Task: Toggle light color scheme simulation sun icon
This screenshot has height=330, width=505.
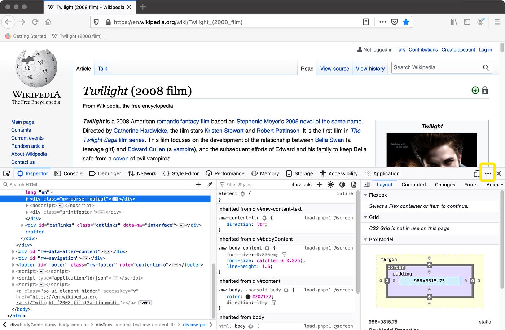Action: (x=331, y=185)
